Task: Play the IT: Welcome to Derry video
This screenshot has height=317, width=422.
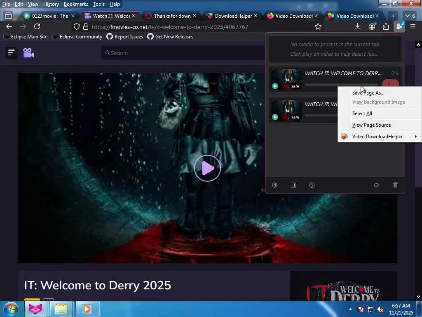Action: tap(207, 168)
